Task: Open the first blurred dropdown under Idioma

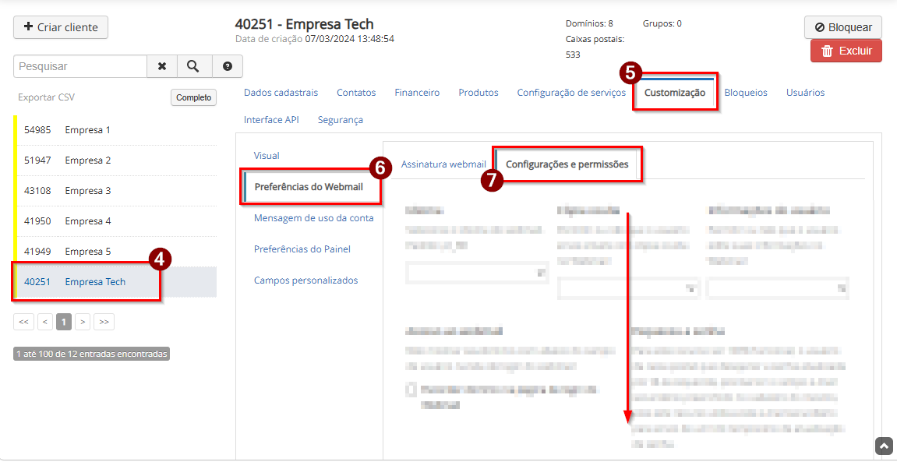Action: 476,273
